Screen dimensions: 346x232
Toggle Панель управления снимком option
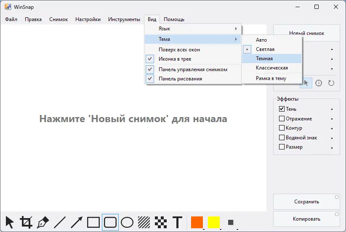tap(193, 69)
